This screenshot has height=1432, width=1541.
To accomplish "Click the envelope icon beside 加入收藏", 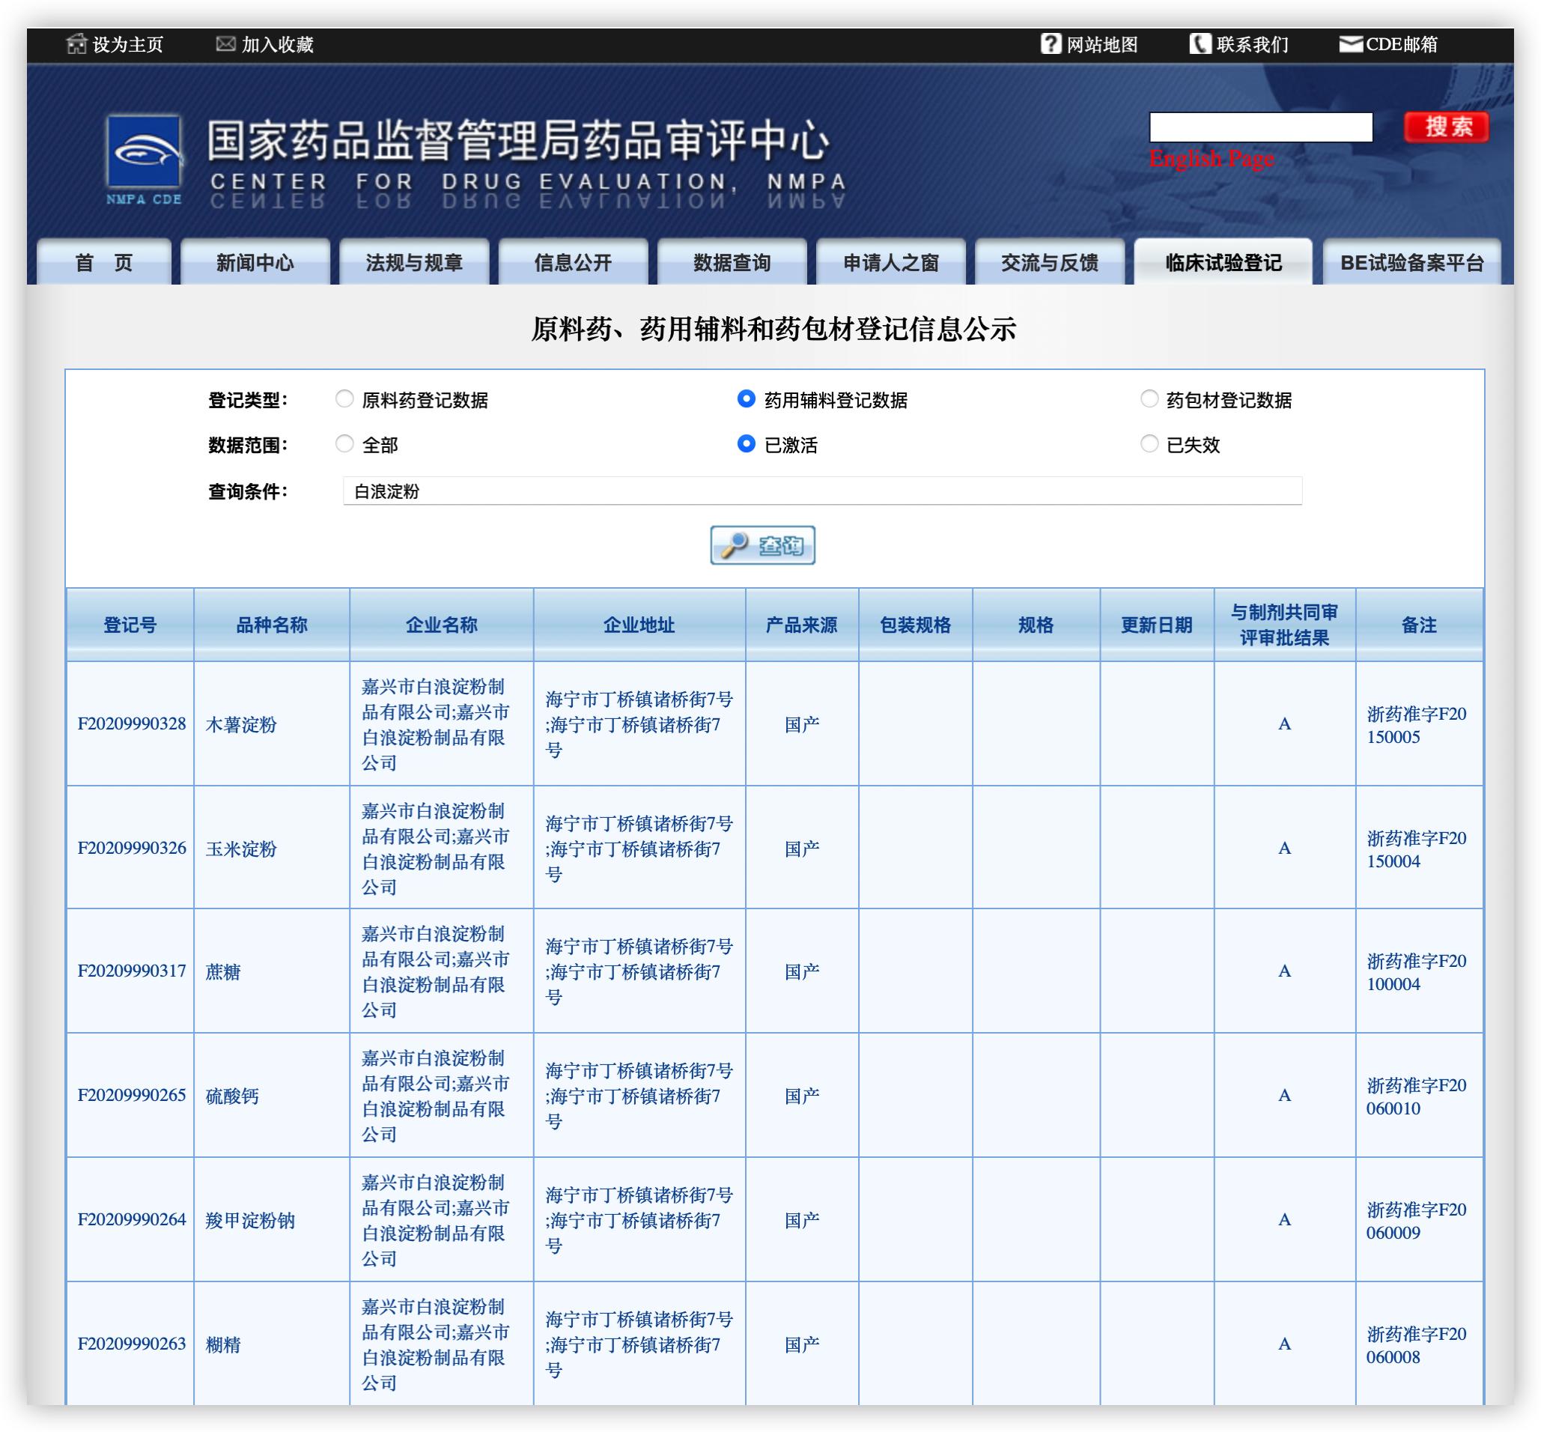I will pos(225,44).
